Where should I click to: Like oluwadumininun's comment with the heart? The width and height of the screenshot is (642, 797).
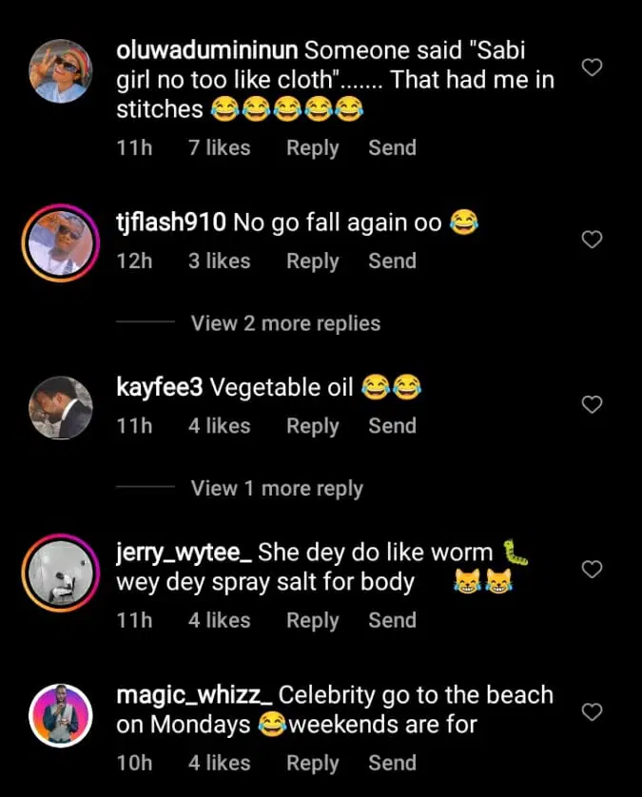click(592, 68)
